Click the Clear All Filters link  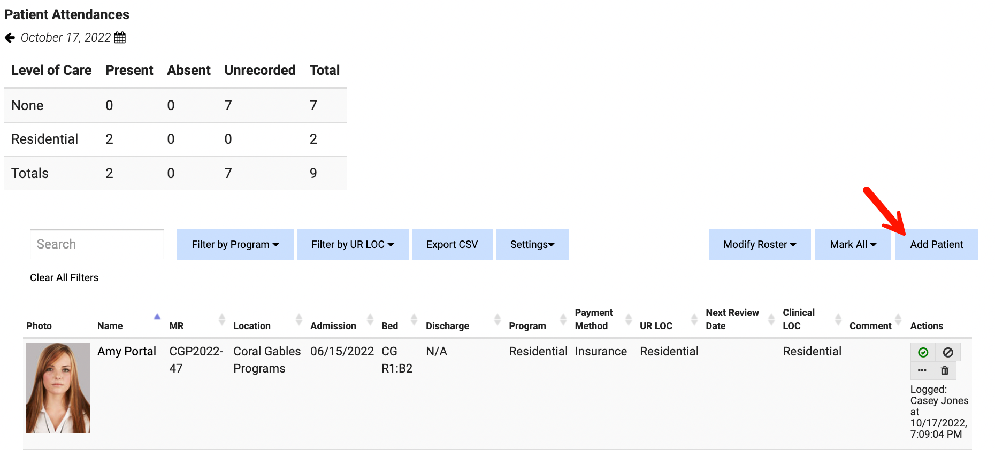point(64,277)
